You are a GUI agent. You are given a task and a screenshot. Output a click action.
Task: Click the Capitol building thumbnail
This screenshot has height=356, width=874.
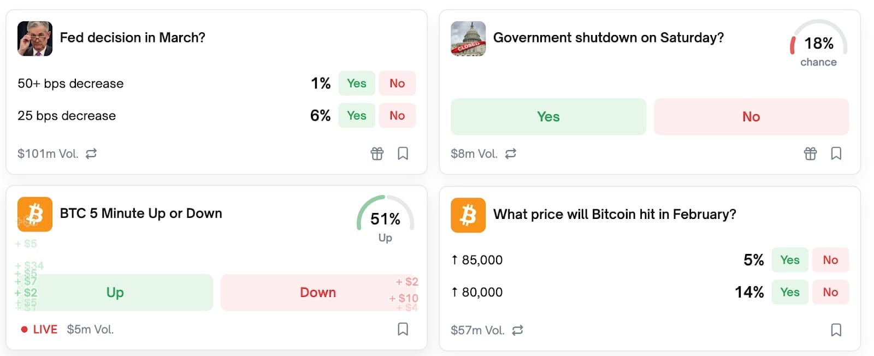coord(468,38)
